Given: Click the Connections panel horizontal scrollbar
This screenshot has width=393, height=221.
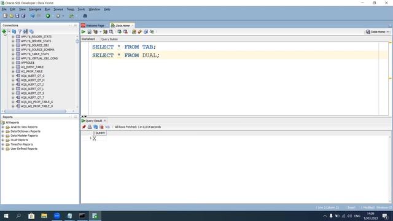Looking at the screenshot, I should click(35, 111).
